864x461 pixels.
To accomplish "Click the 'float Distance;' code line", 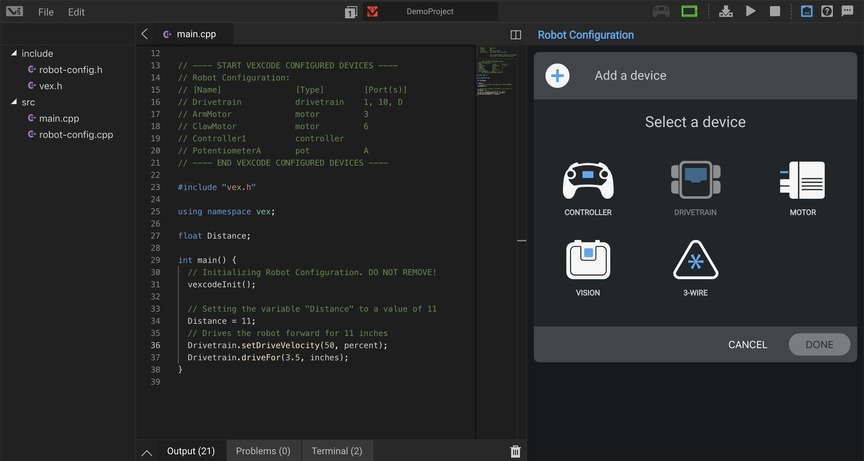I will (214, 236).
